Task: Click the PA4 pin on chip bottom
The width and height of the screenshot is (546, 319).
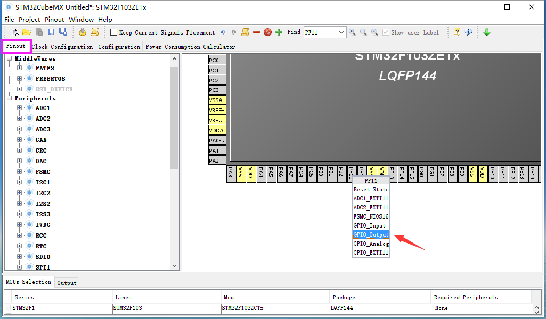Action: tap(261, 174)
